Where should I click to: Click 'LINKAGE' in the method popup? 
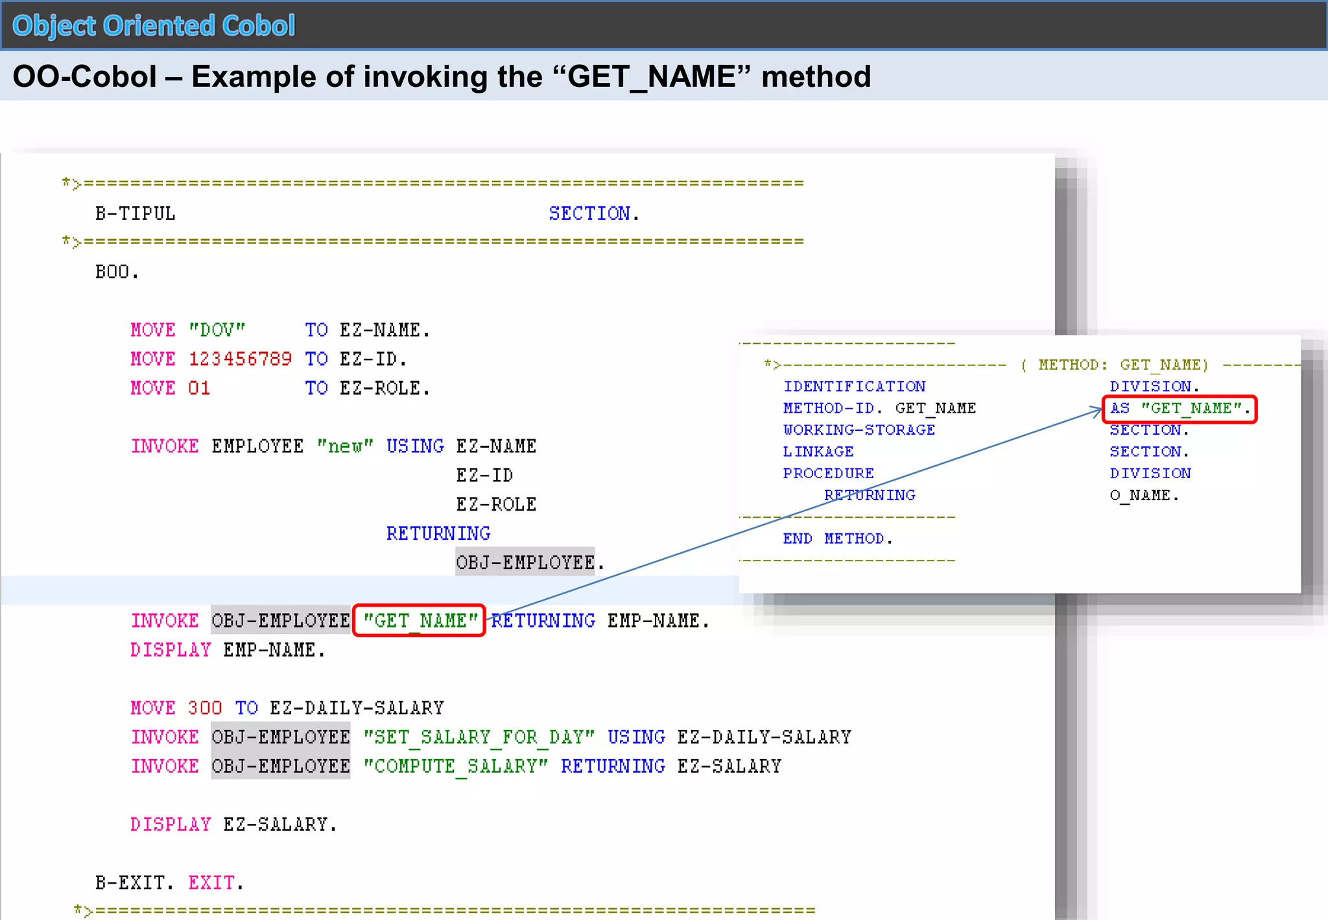818,452
